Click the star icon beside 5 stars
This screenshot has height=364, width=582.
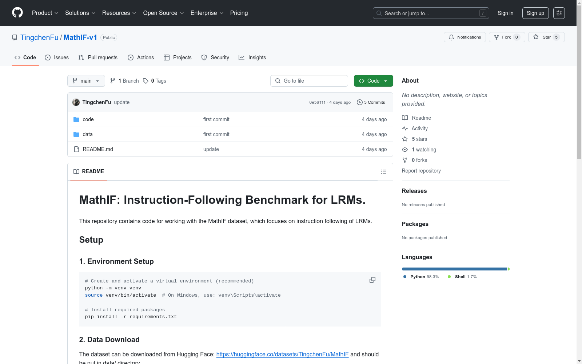405,139
